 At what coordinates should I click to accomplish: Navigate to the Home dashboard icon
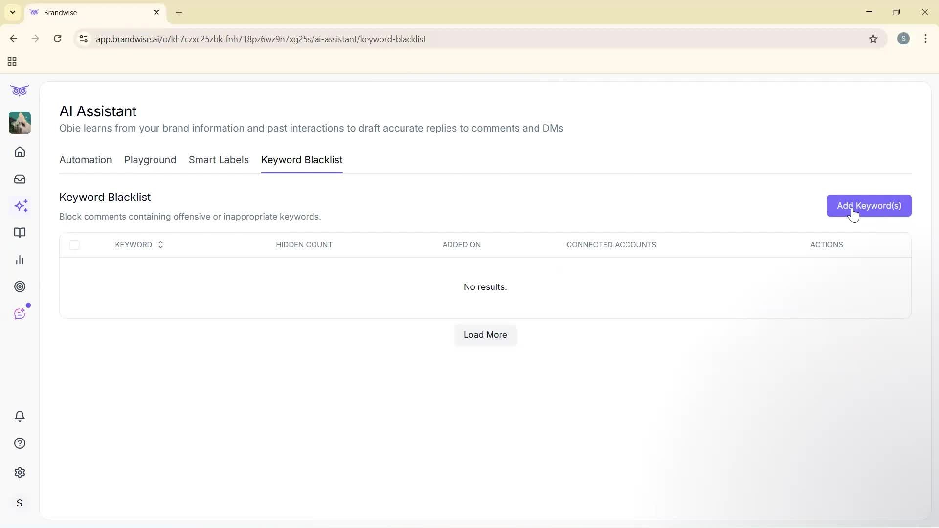(20, 152)
